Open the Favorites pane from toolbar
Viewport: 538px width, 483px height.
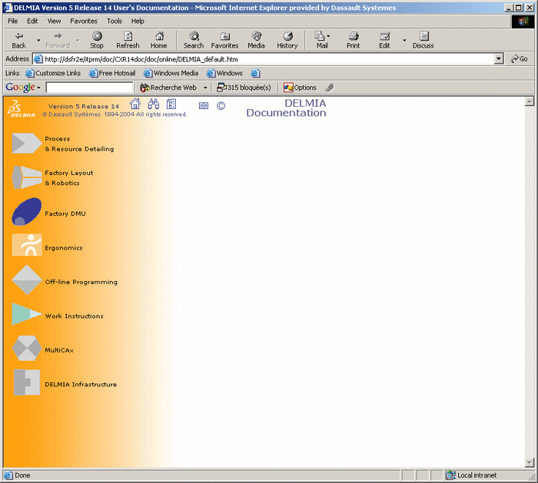(x=224, y=40)
